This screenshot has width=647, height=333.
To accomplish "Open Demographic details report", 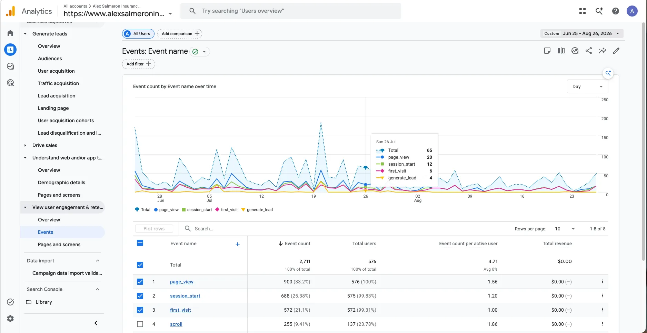I will tap(61, 183).
